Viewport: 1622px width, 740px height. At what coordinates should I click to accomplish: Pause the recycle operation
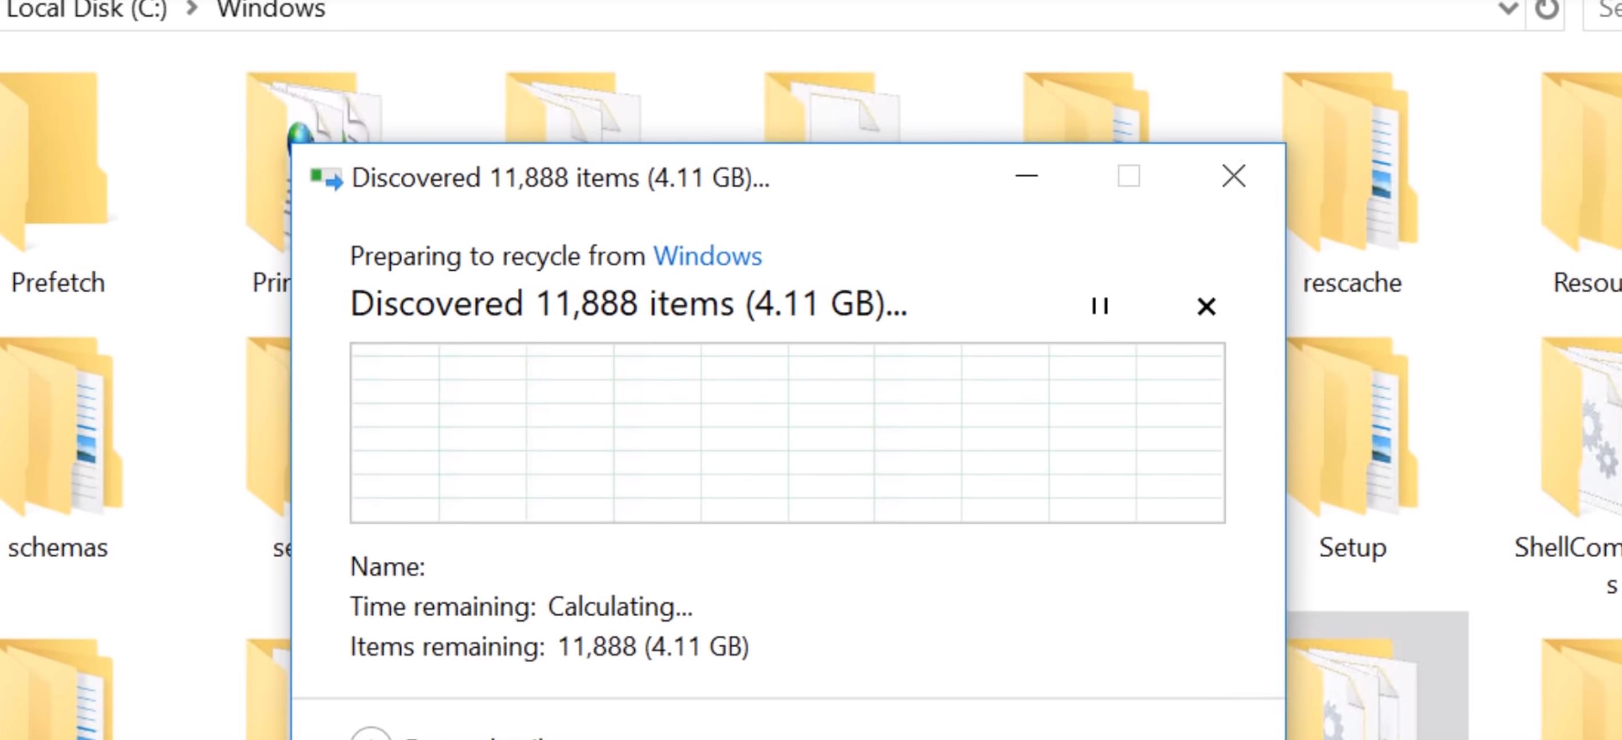point(1099,307)
